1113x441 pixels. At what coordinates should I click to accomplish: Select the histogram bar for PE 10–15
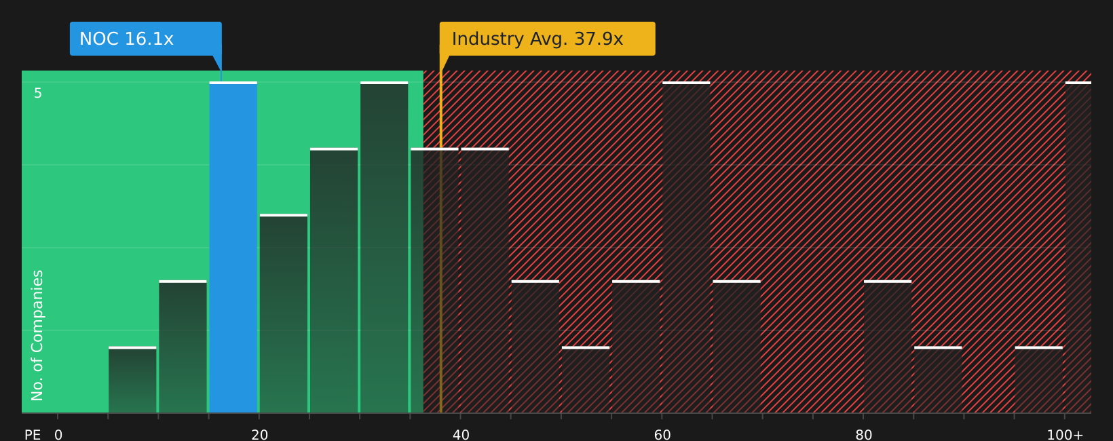(183, 347)
